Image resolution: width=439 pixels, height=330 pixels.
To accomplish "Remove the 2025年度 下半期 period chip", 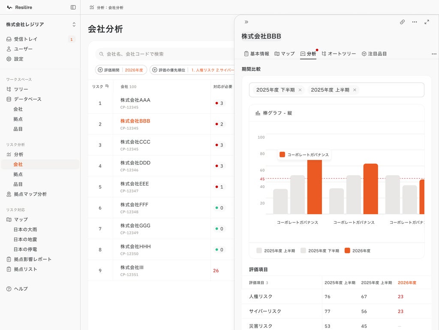I will 300,90.
